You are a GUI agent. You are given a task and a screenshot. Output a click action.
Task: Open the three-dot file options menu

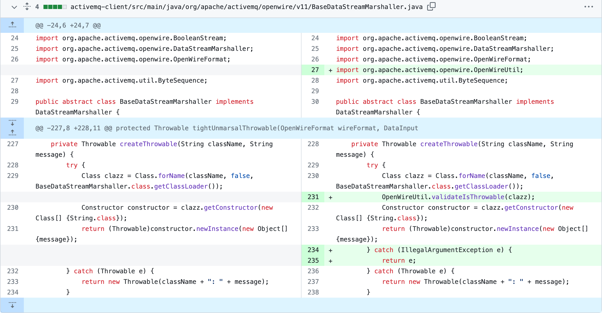tap(588, 7)
